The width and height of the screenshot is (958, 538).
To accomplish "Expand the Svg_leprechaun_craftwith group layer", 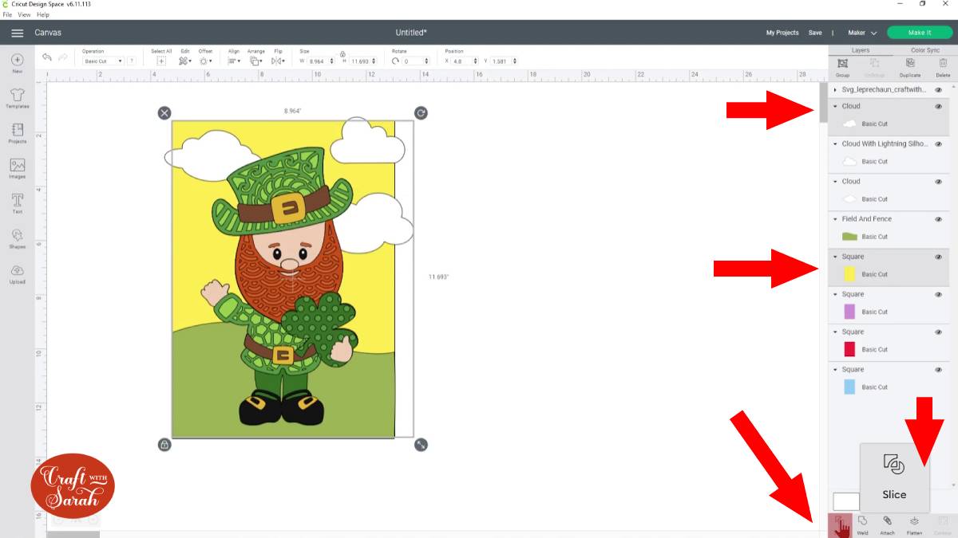I will [x=835, y=90].
